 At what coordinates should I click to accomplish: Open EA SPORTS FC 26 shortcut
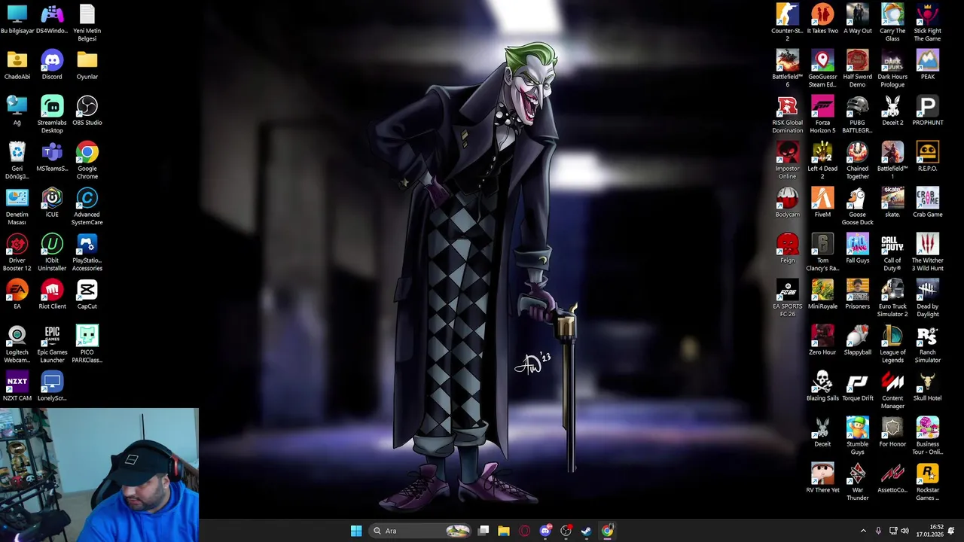click(787, 299)
